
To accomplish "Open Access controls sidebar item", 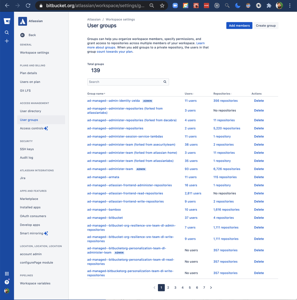I will [x=34, y=129].
